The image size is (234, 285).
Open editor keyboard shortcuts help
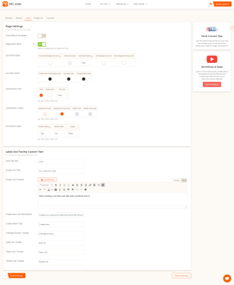pos(86,190)
